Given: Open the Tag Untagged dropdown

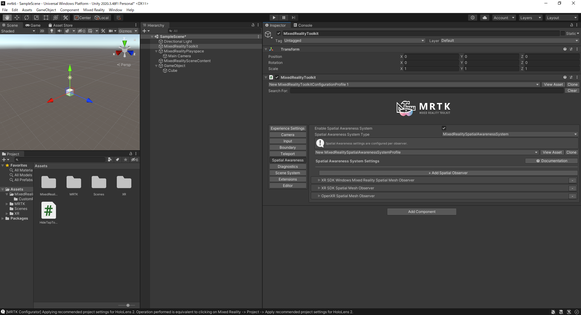Looking at the screenshot, I should click(354, 41).
